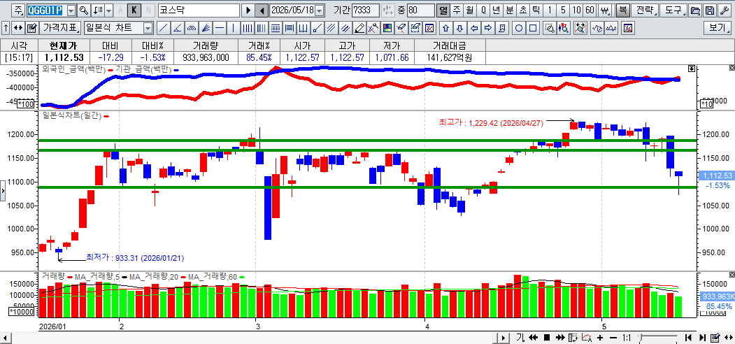Select the ellipse shape drawing tool
735x344 pixels.
point(519,29)
